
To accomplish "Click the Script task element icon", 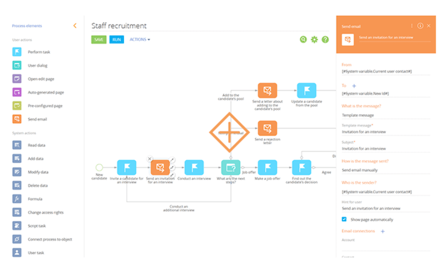I will (17, 226).
